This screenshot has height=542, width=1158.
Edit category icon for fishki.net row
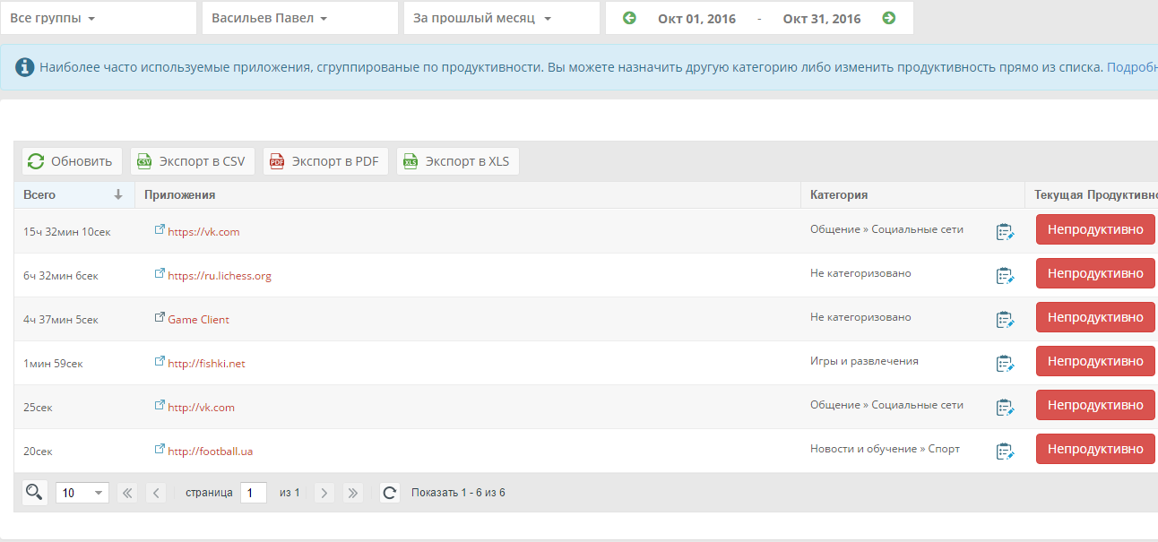pyautogui.click(x=1005, y=364)
